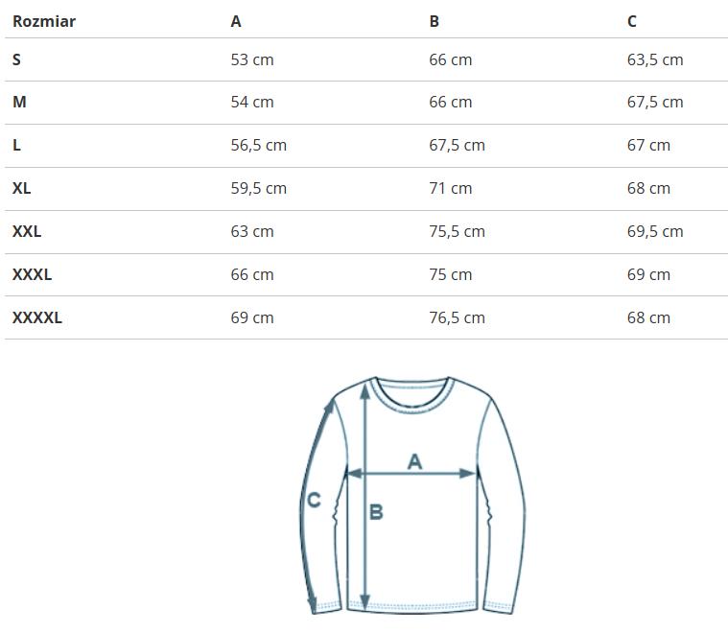Select the 75,5 cm value in XXL row
This screenshot has height=633, width=728.
coord(457,231)
